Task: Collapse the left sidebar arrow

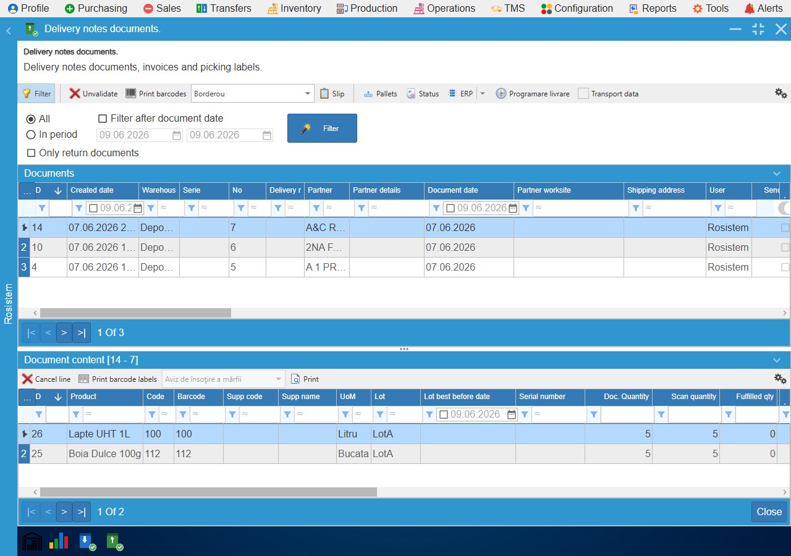Action: pos(9,30)
